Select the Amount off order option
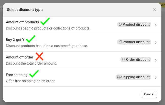The height and width of the screenshot is (105, 165). 82,60
